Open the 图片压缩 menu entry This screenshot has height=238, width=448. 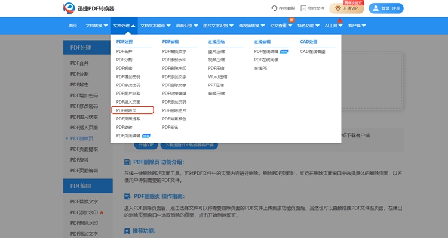click(216, 52)
